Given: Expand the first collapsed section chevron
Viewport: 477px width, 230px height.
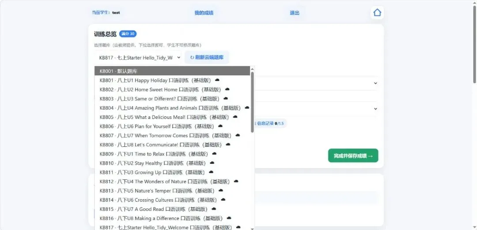Looking at the screenshot, I should pyautogui.click(x=375, y=83).
